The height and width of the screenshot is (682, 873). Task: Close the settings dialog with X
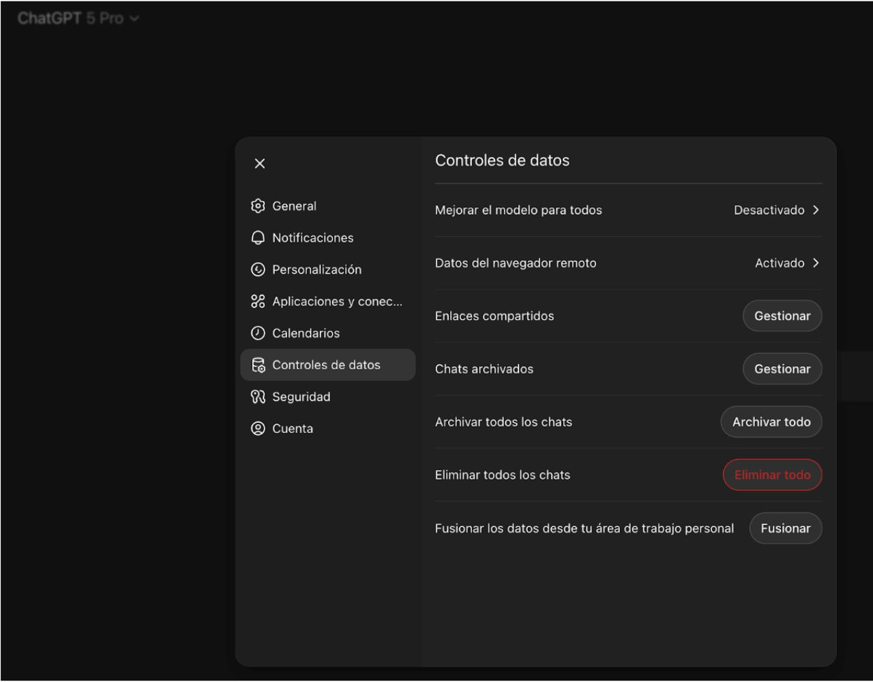(259, 164)
